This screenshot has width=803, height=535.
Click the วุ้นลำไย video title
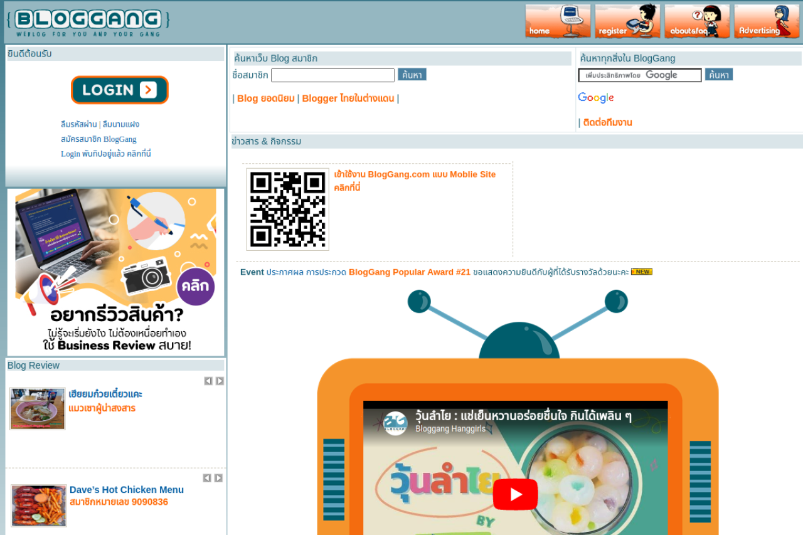(523, 416)
